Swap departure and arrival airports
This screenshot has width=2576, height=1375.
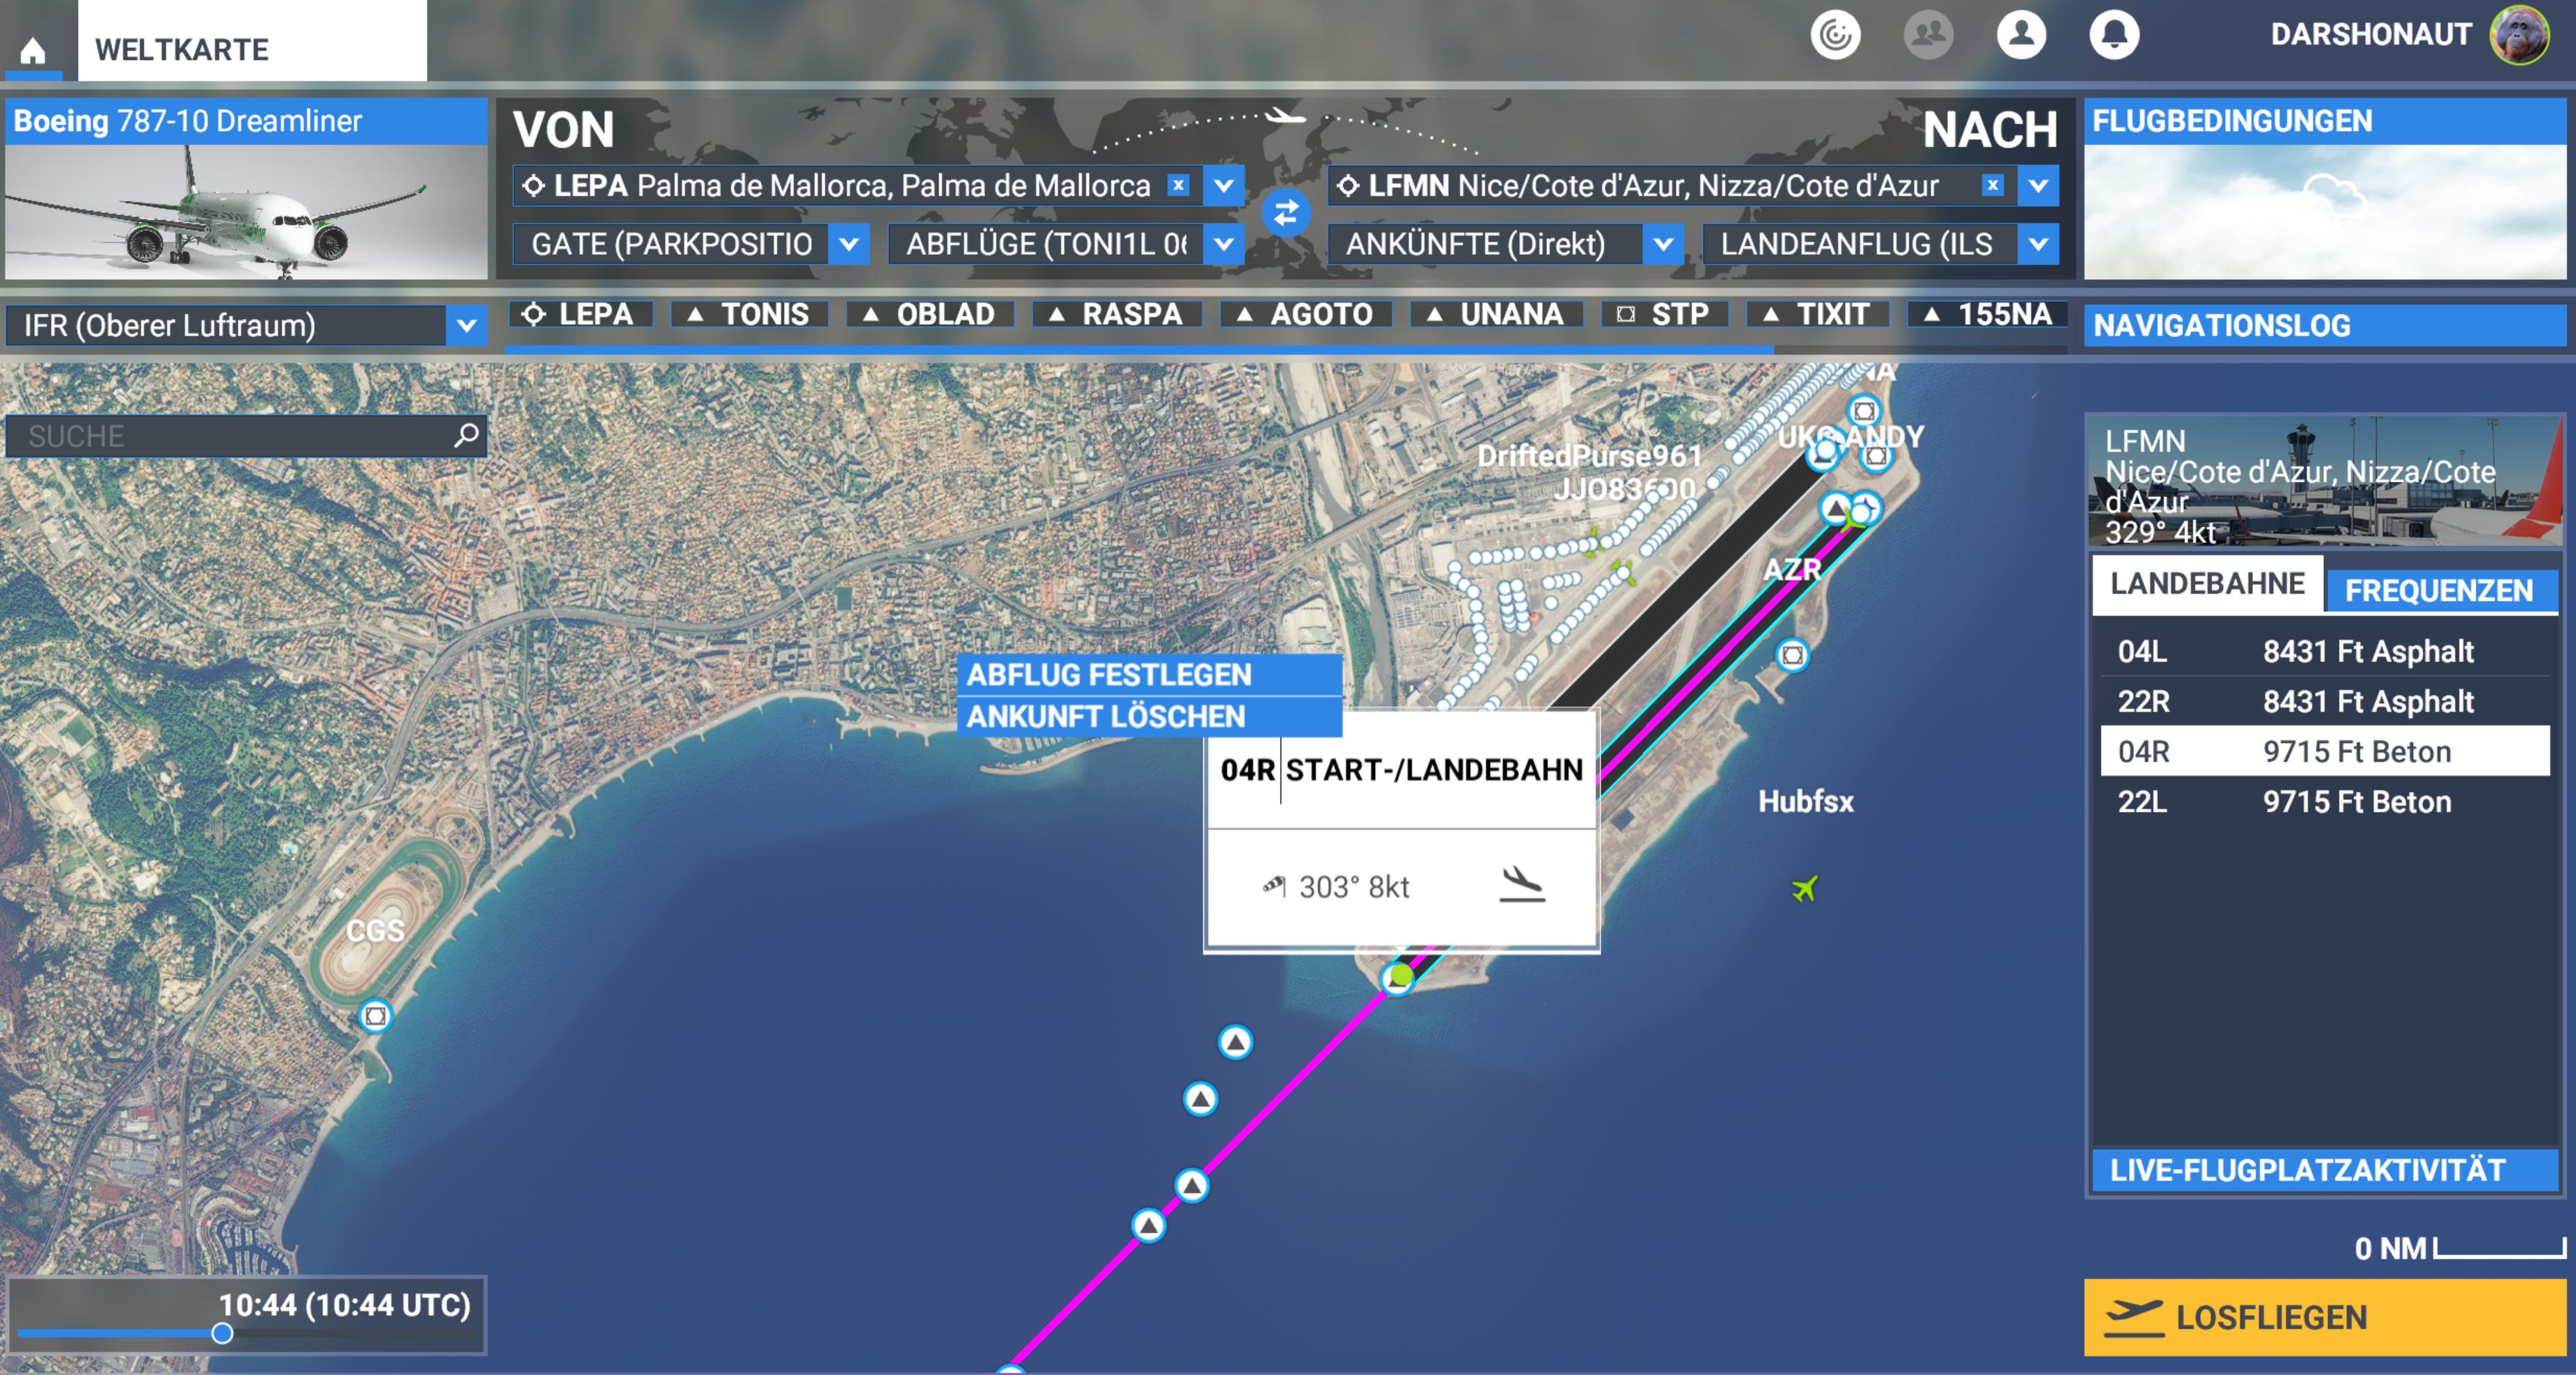1286,213
